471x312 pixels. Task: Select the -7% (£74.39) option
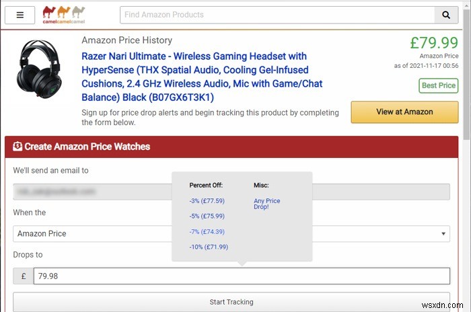tap(207, 231)
